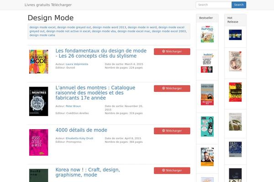Open third bestseller cover with building illustration
Image resolution: width=274 pixels, height=182 pixels.
pos(207,95)
